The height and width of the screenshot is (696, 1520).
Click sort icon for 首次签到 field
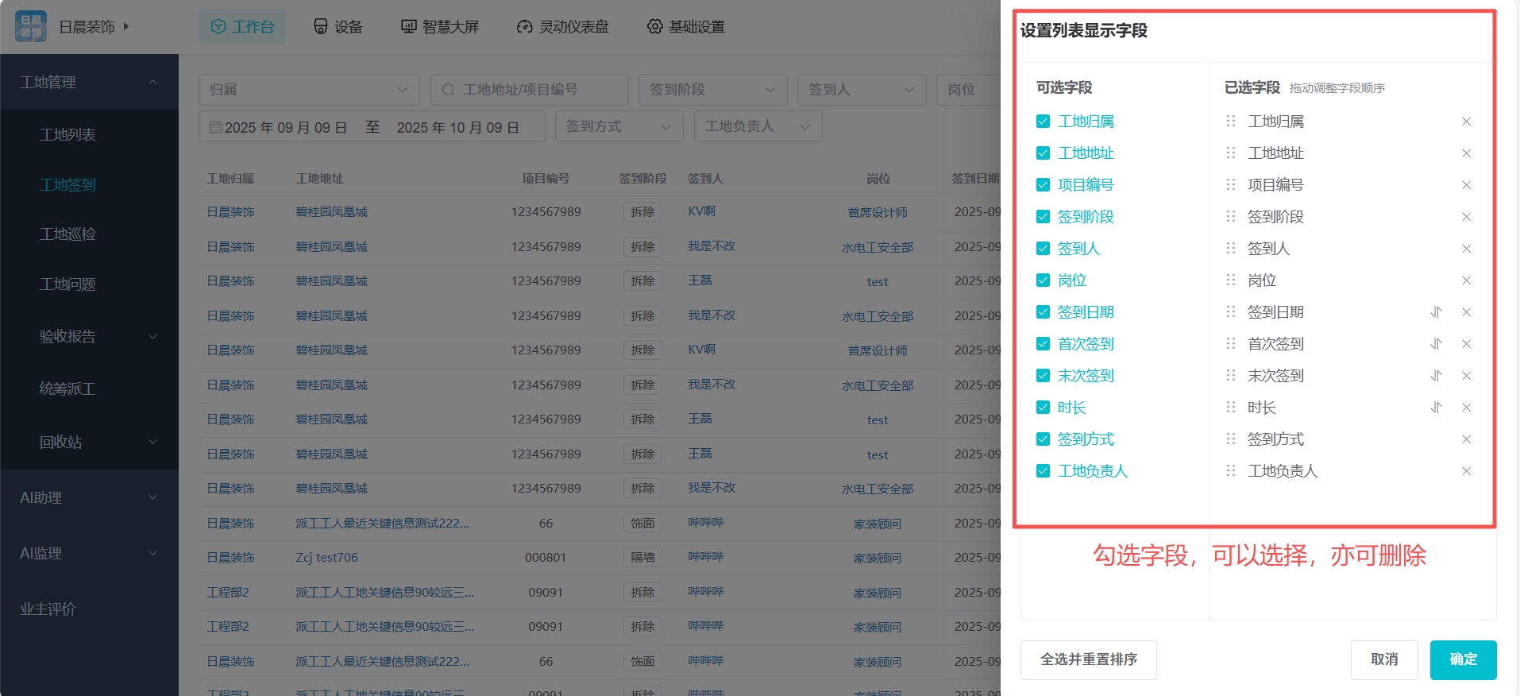click(1436, 344)
